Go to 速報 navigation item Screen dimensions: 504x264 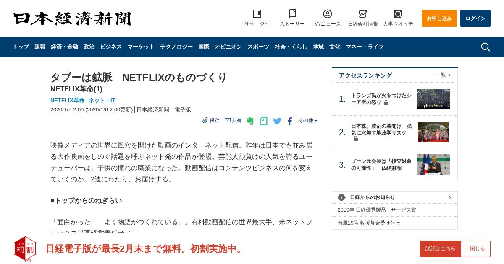tap(40, 47)
